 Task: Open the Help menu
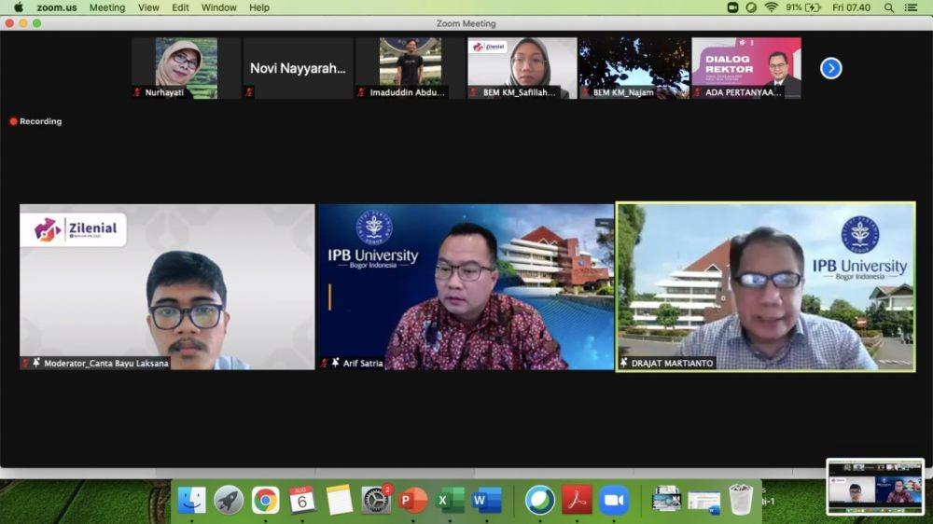pyautogui.click(x=258, y=7)
